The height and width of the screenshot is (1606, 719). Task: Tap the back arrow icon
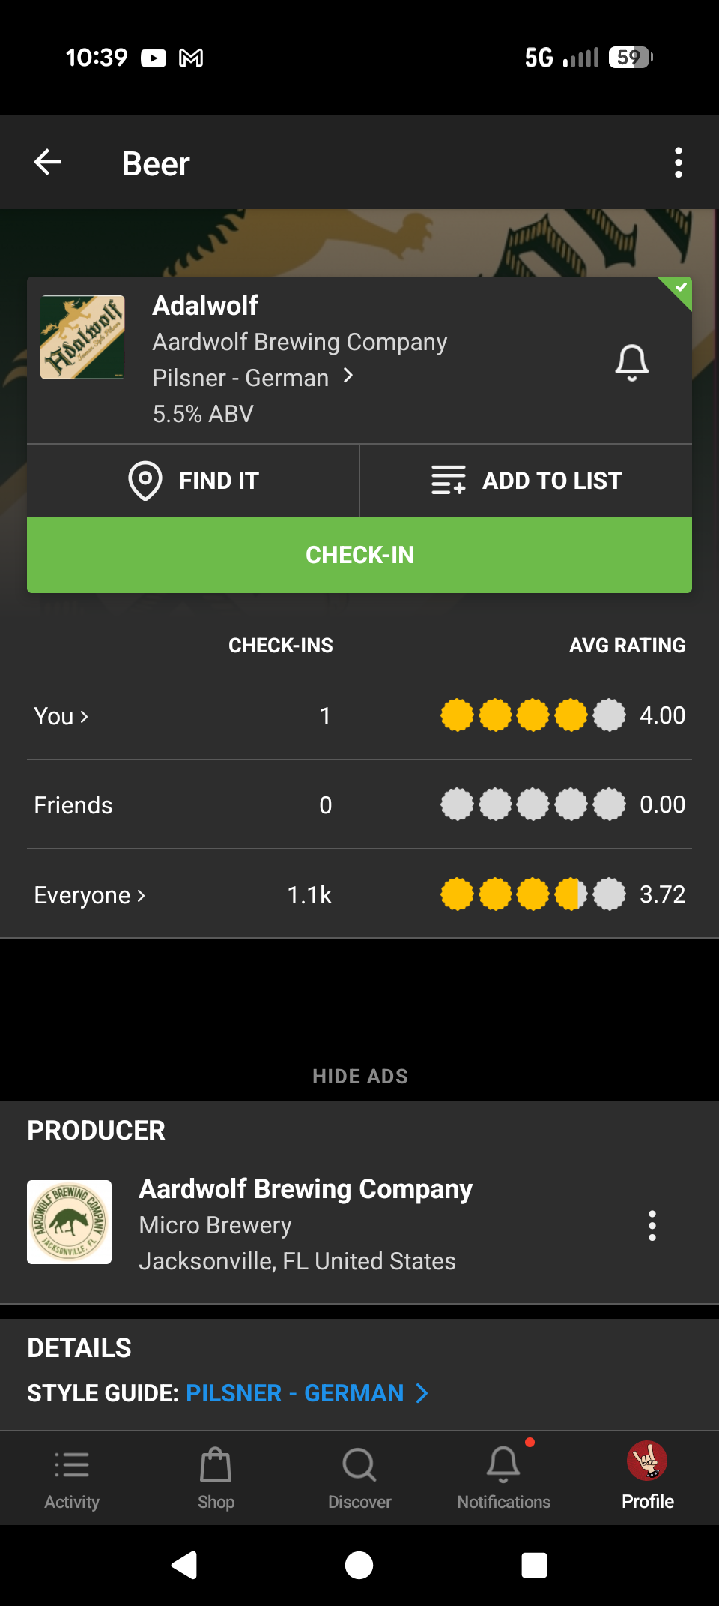[48, 163]
